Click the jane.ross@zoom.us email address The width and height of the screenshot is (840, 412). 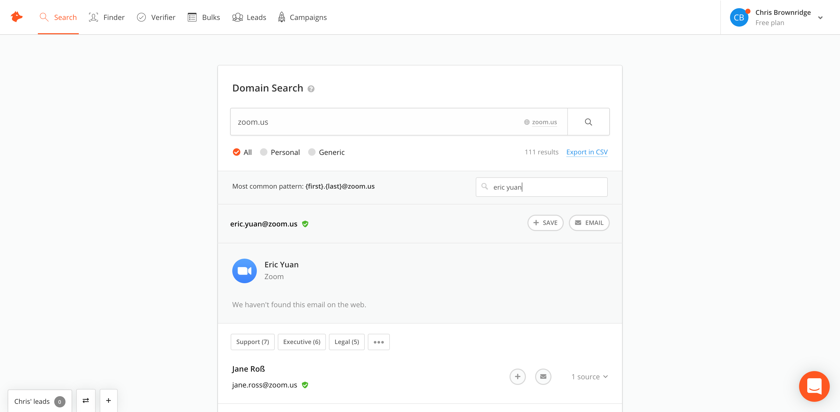(264, 385)
